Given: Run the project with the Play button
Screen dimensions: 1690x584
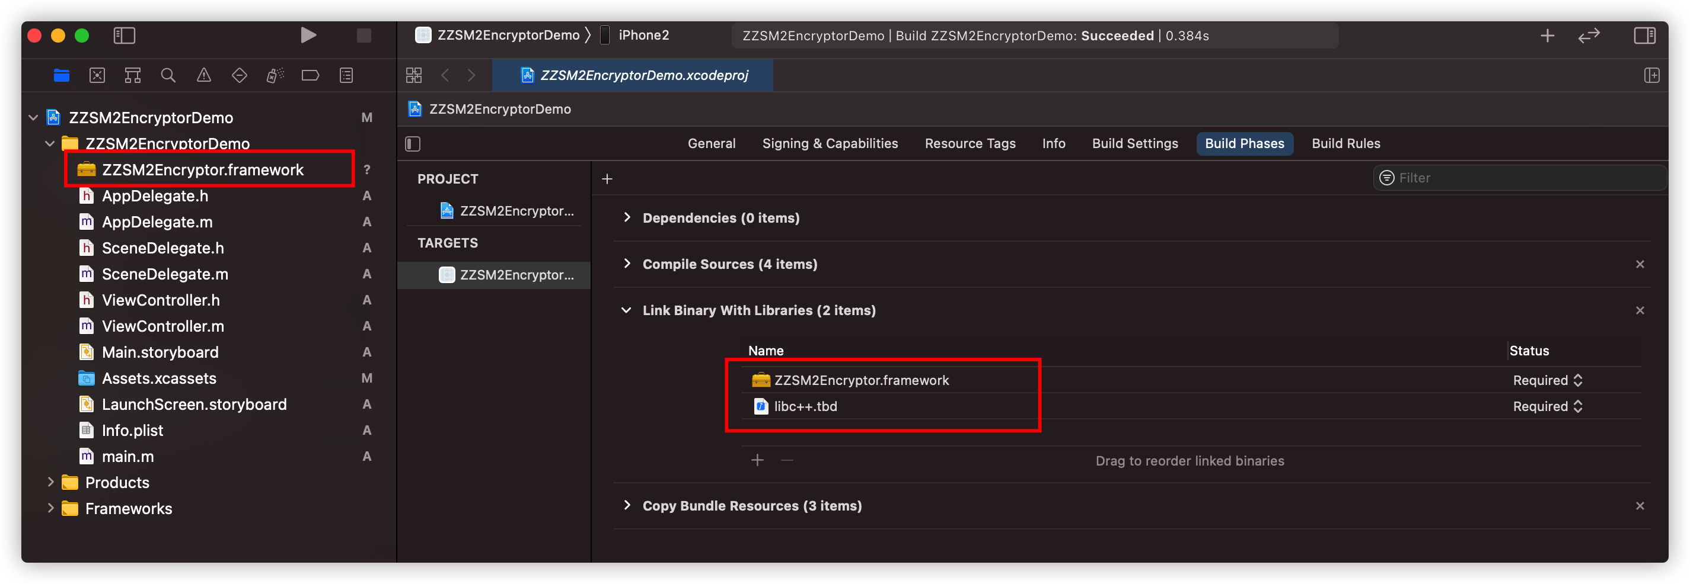Looking at the screenshot, I should pos(308,36).
